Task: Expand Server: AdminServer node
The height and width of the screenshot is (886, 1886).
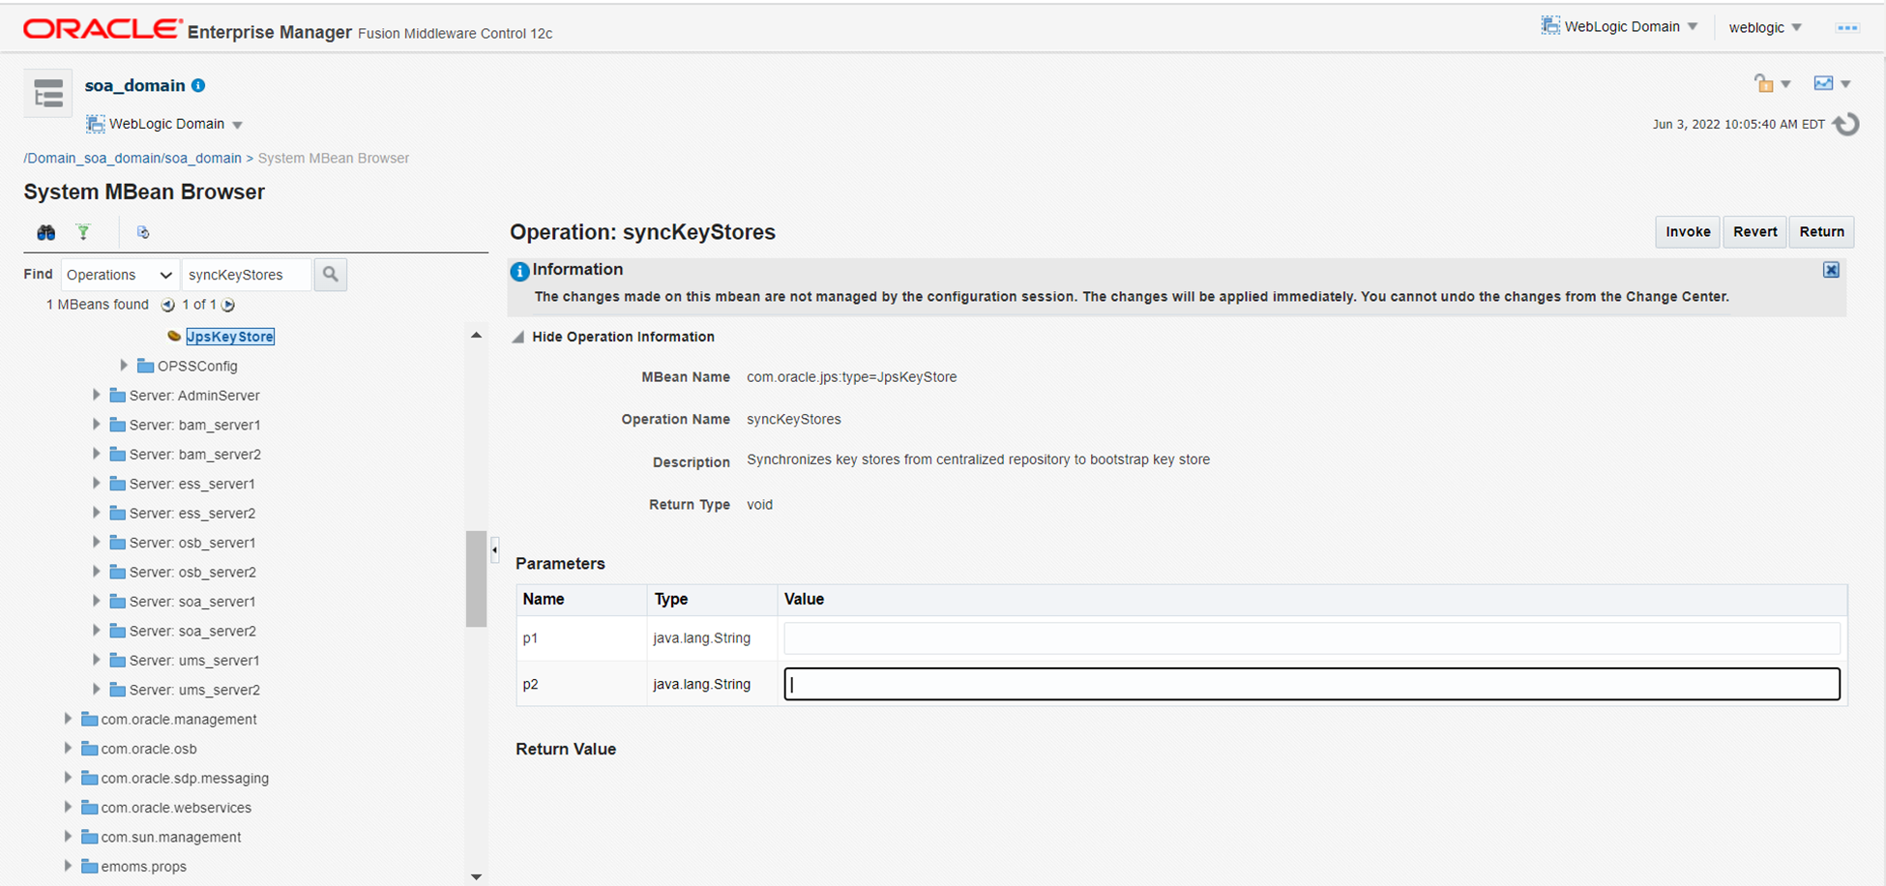Action: [x=96, y=395]
